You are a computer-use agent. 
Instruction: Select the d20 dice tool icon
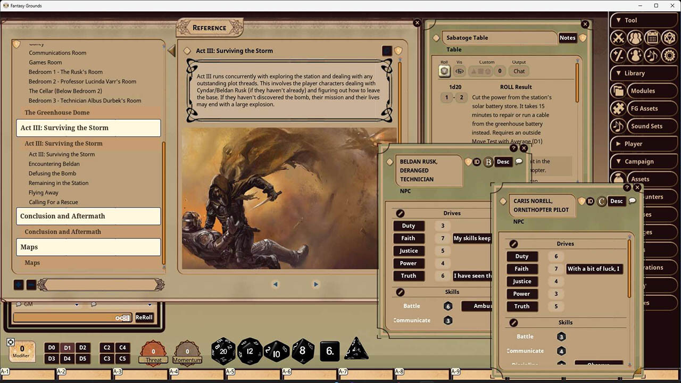coord(669,37)
